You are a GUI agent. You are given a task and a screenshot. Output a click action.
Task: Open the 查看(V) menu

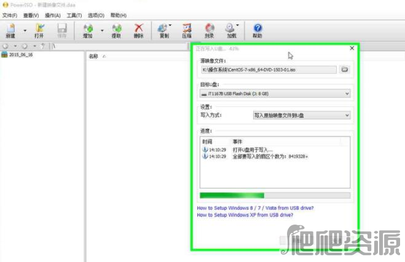tap(31, 15)
